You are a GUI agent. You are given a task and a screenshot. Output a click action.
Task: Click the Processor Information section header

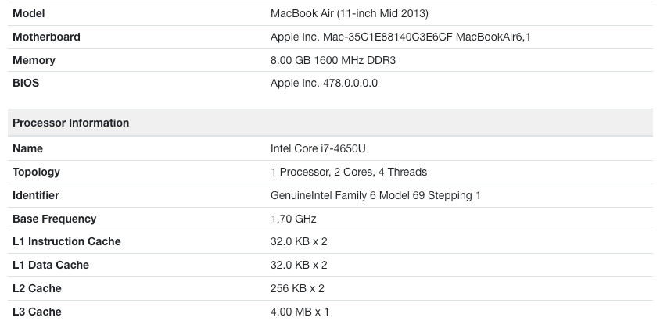tap(71, 123)
